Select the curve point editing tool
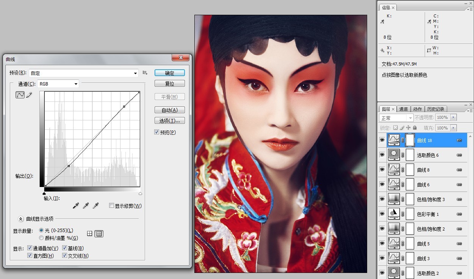 (x=20, y=95)
